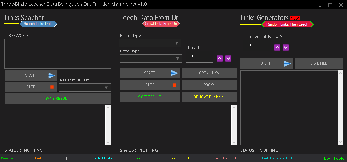Image resolution: width=347 pixels, height=162 pixels.
Task: Decrease Thread count with down arrow
Action: pyautogui.click(x=228, y=58)
